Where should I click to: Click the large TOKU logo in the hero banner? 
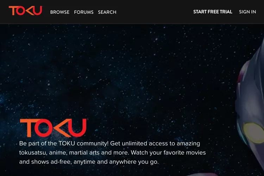(53, 128)
